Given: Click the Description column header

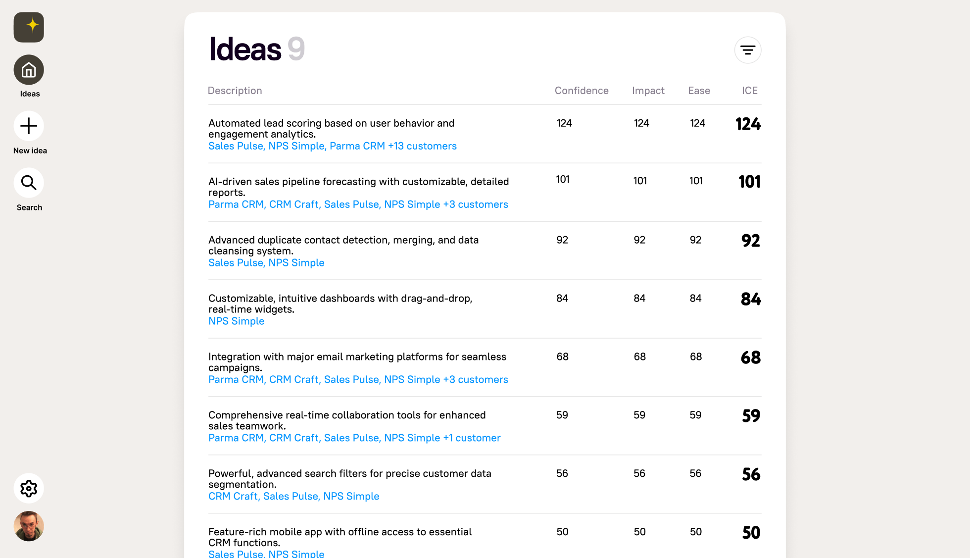Looking at the screenshot, I should pos(235,91).
